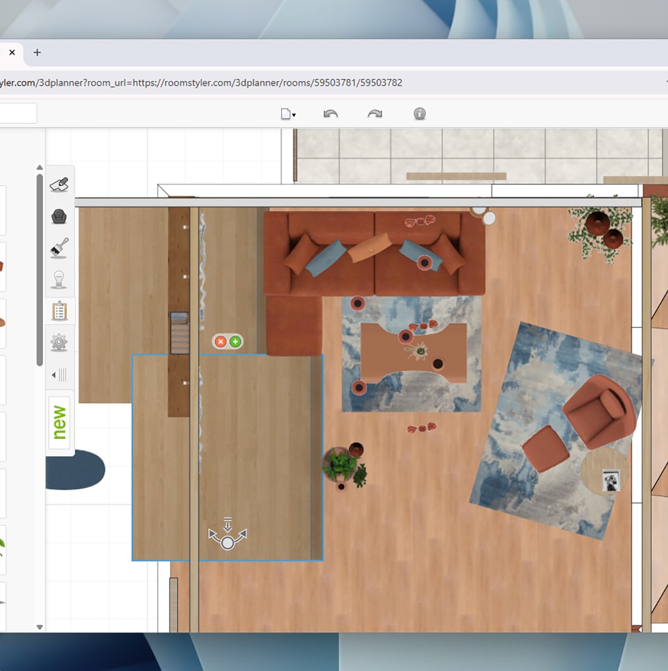Click the sidebar scrollbar up arrow
The height and width of the screenshot is (671, 668).
[x=39, y=168]
